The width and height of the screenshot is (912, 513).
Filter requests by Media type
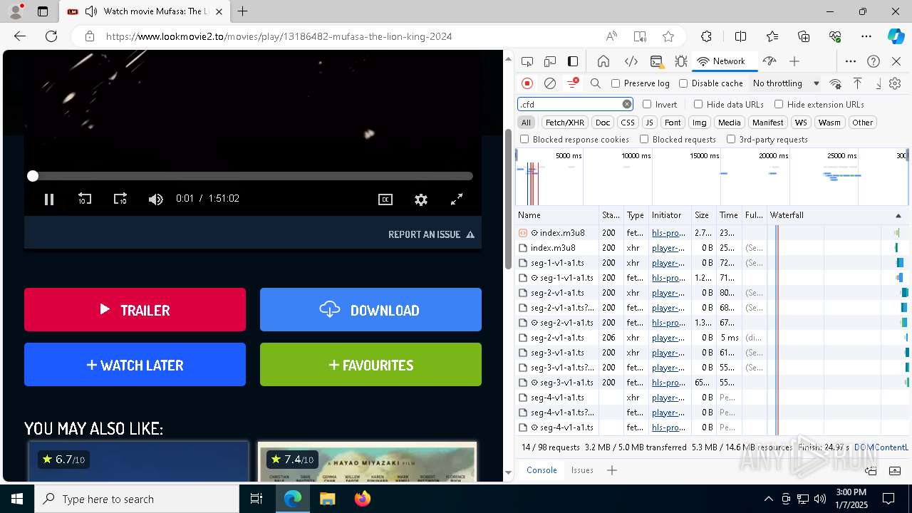point(729,123)
